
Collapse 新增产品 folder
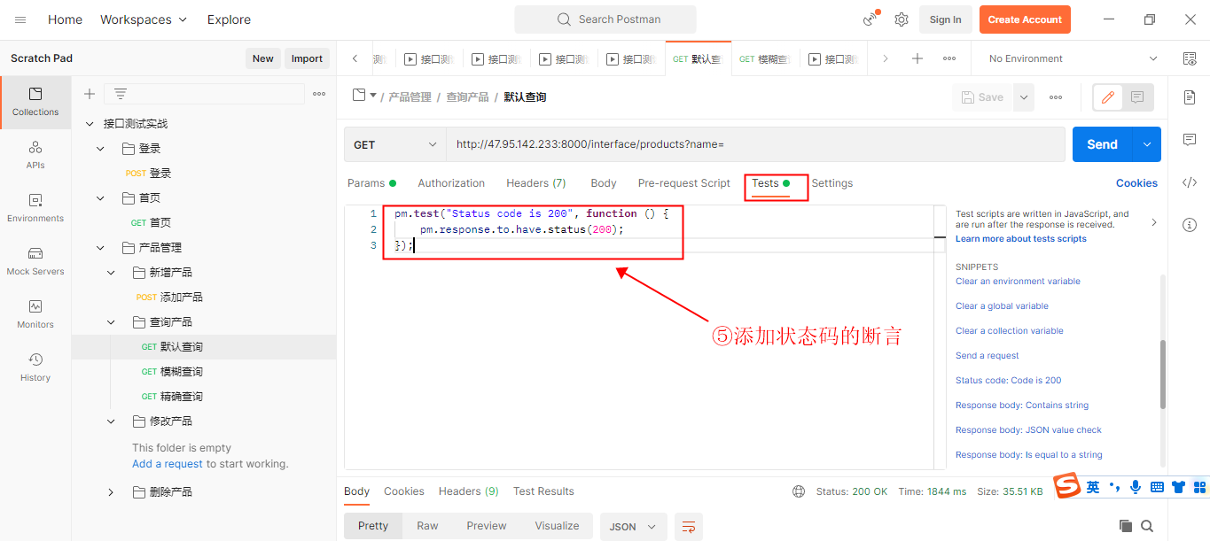(x=111, y=273)
